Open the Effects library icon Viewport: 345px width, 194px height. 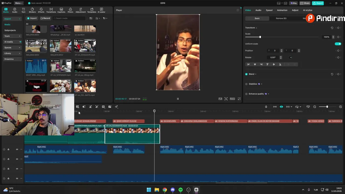[x=41, y=10]
